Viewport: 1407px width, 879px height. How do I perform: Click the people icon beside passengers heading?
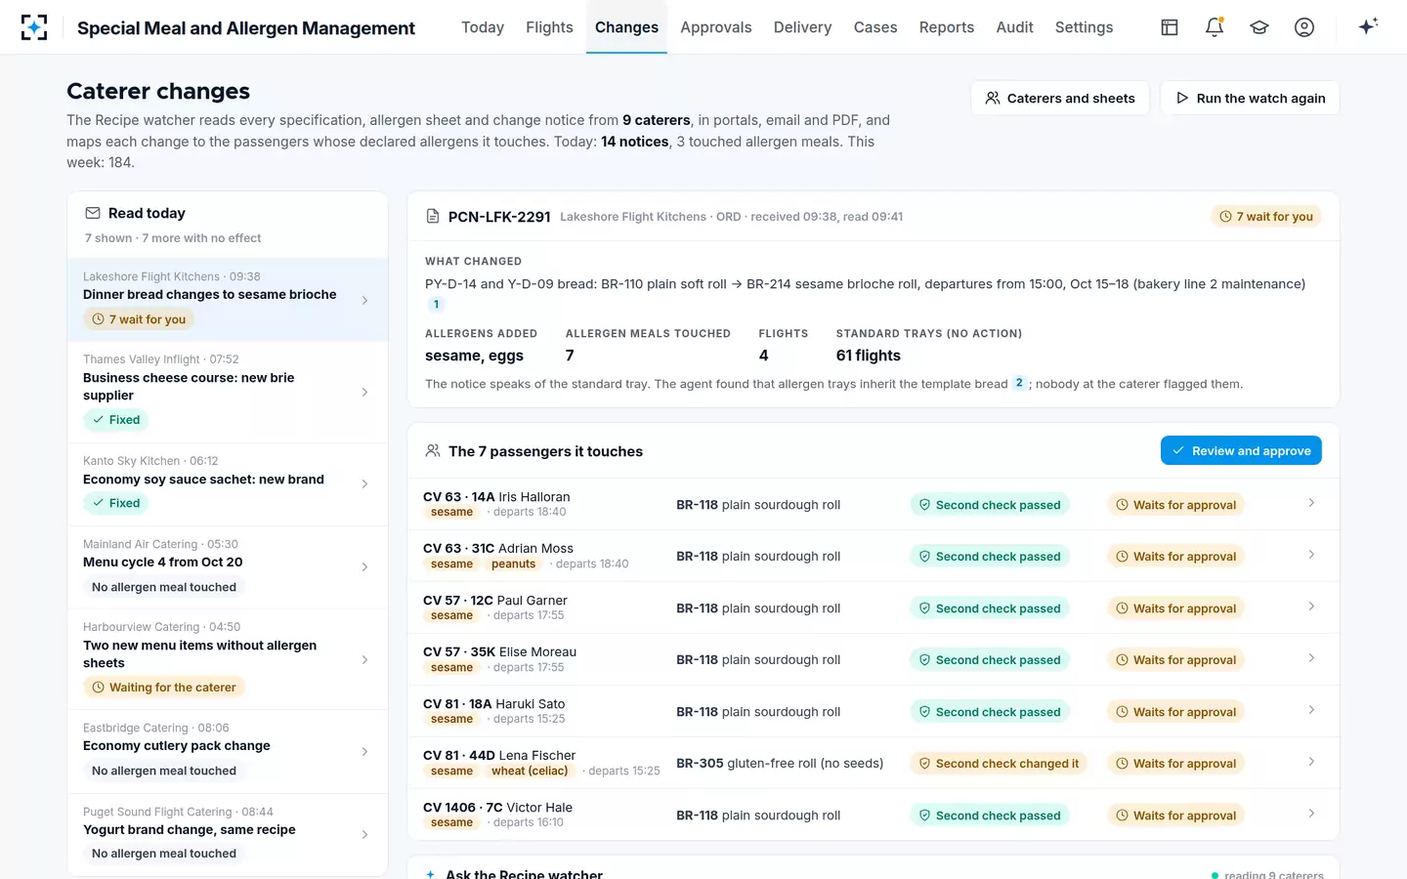[x=433, y=451]
